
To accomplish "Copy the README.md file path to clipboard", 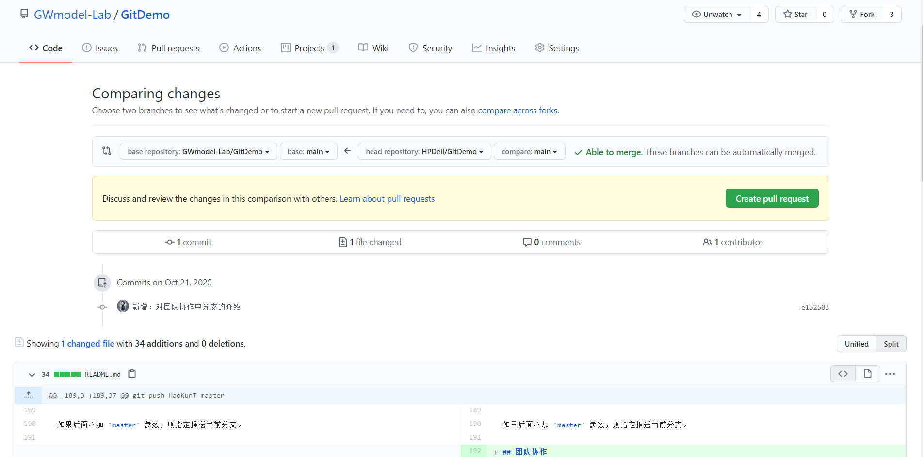I will [x=132, y=374].
